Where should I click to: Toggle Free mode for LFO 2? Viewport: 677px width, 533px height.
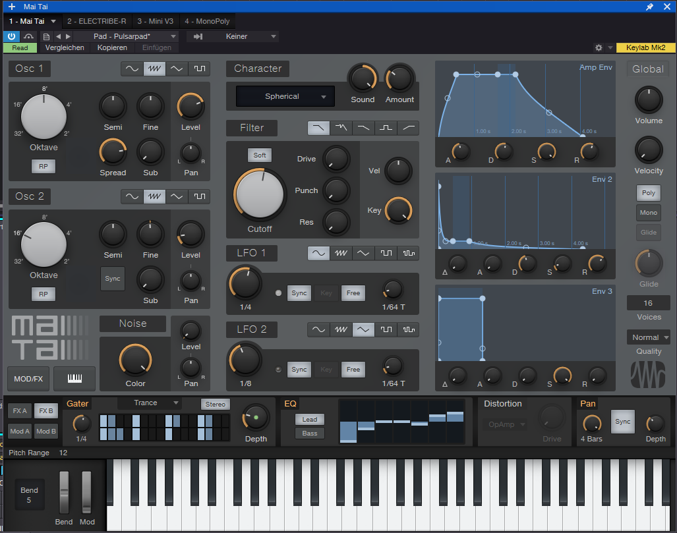(353, 370)
